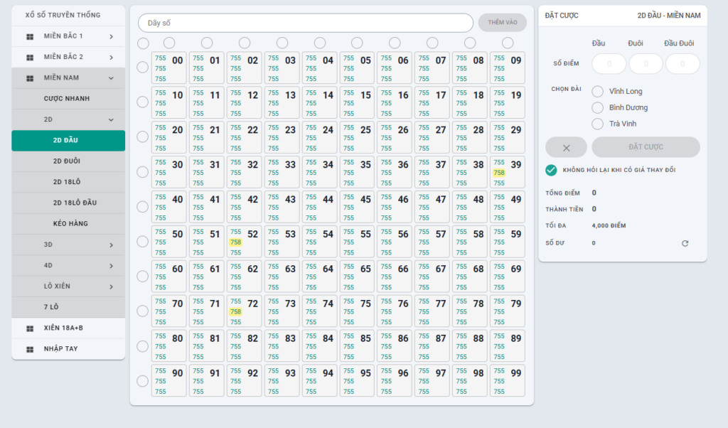Click the Miền Nam grid icon
728x428 pixels.
30,78
